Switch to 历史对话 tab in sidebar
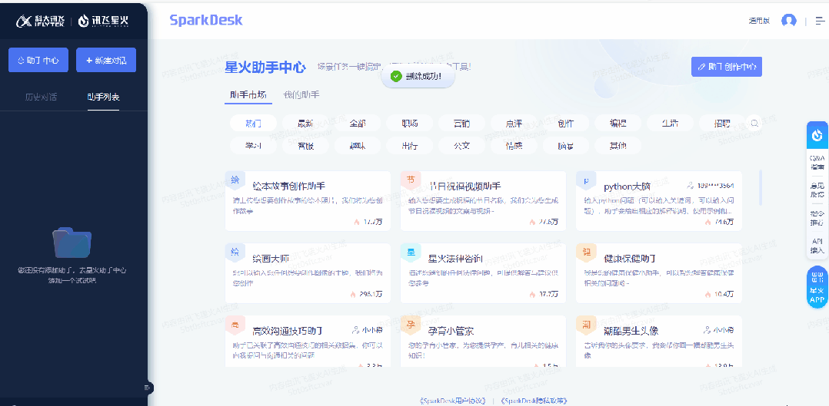Viewport: 829px width, 406px height. (42, 97)
